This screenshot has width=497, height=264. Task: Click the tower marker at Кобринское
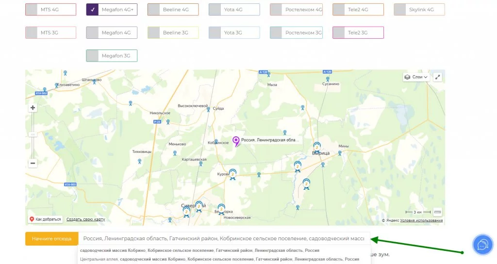pyautogui.click(x=216, y=142)
